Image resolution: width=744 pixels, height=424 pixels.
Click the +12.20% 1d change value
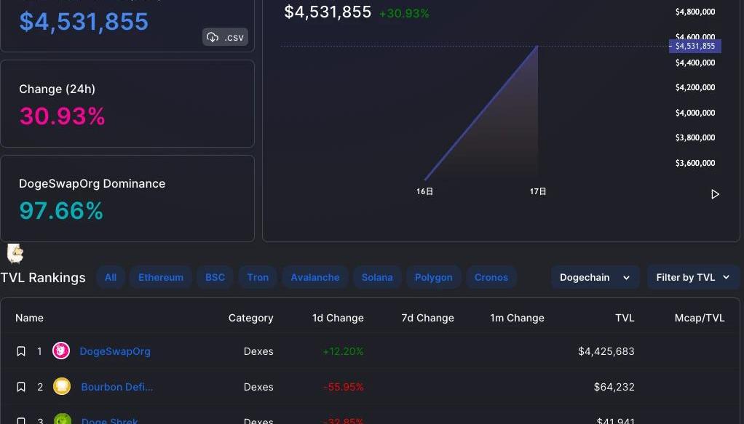point(343,351)
